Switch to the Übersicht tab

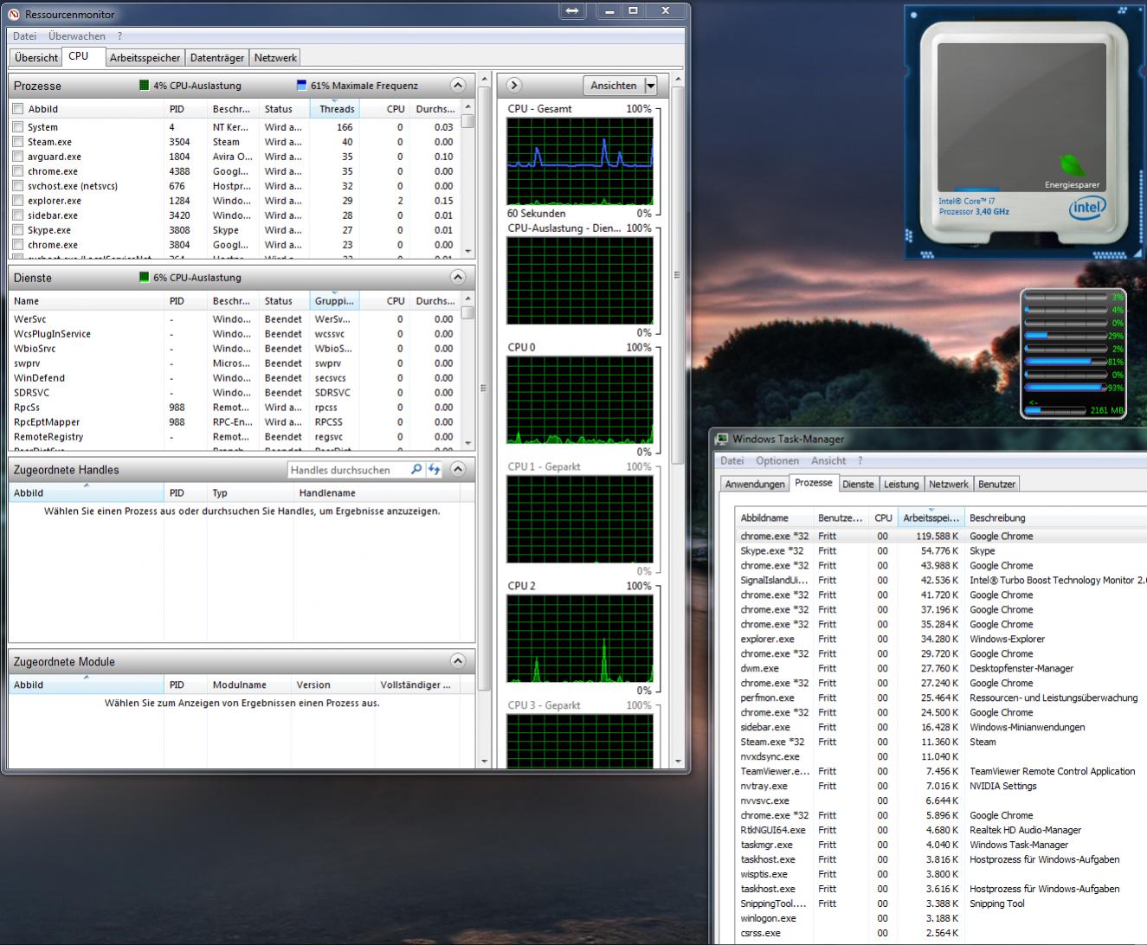tap(36, 58)
